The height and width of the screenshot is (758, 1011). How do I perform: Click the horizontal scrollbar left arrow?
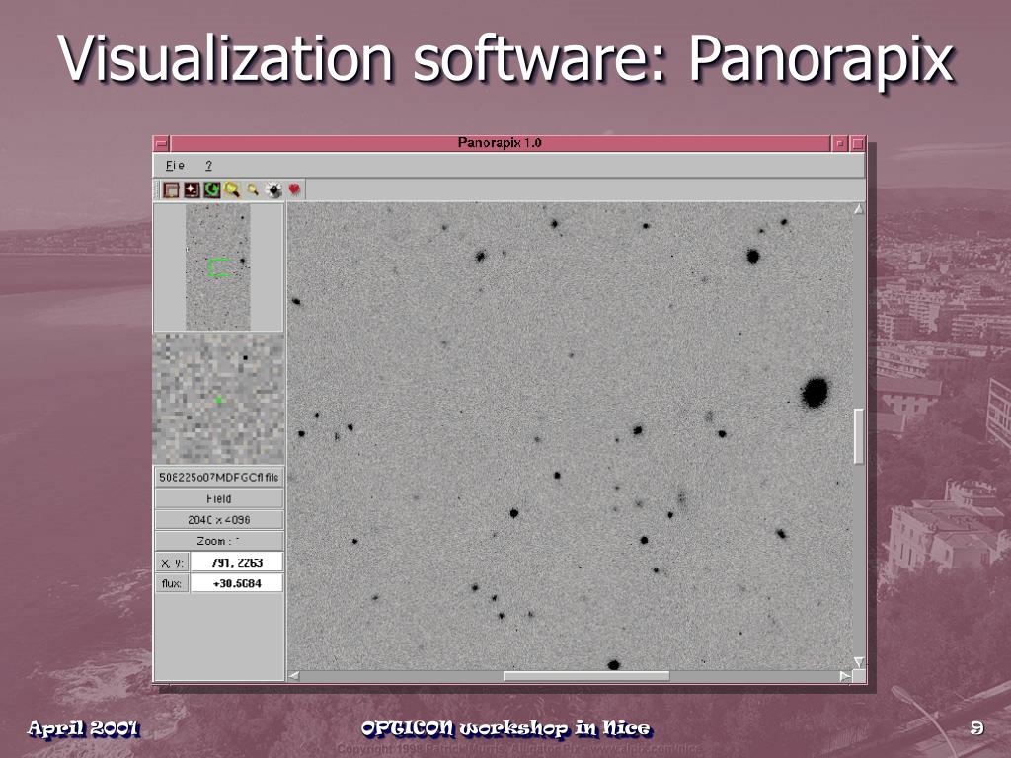(x=293, y=675)
